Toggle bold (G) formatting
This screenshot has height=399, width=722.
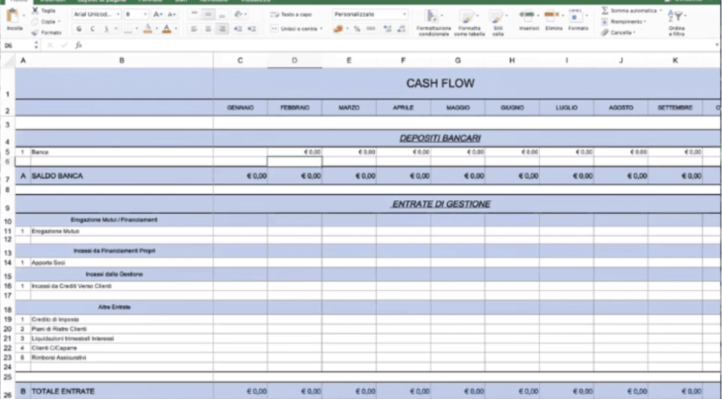click(x=79, y=29)
